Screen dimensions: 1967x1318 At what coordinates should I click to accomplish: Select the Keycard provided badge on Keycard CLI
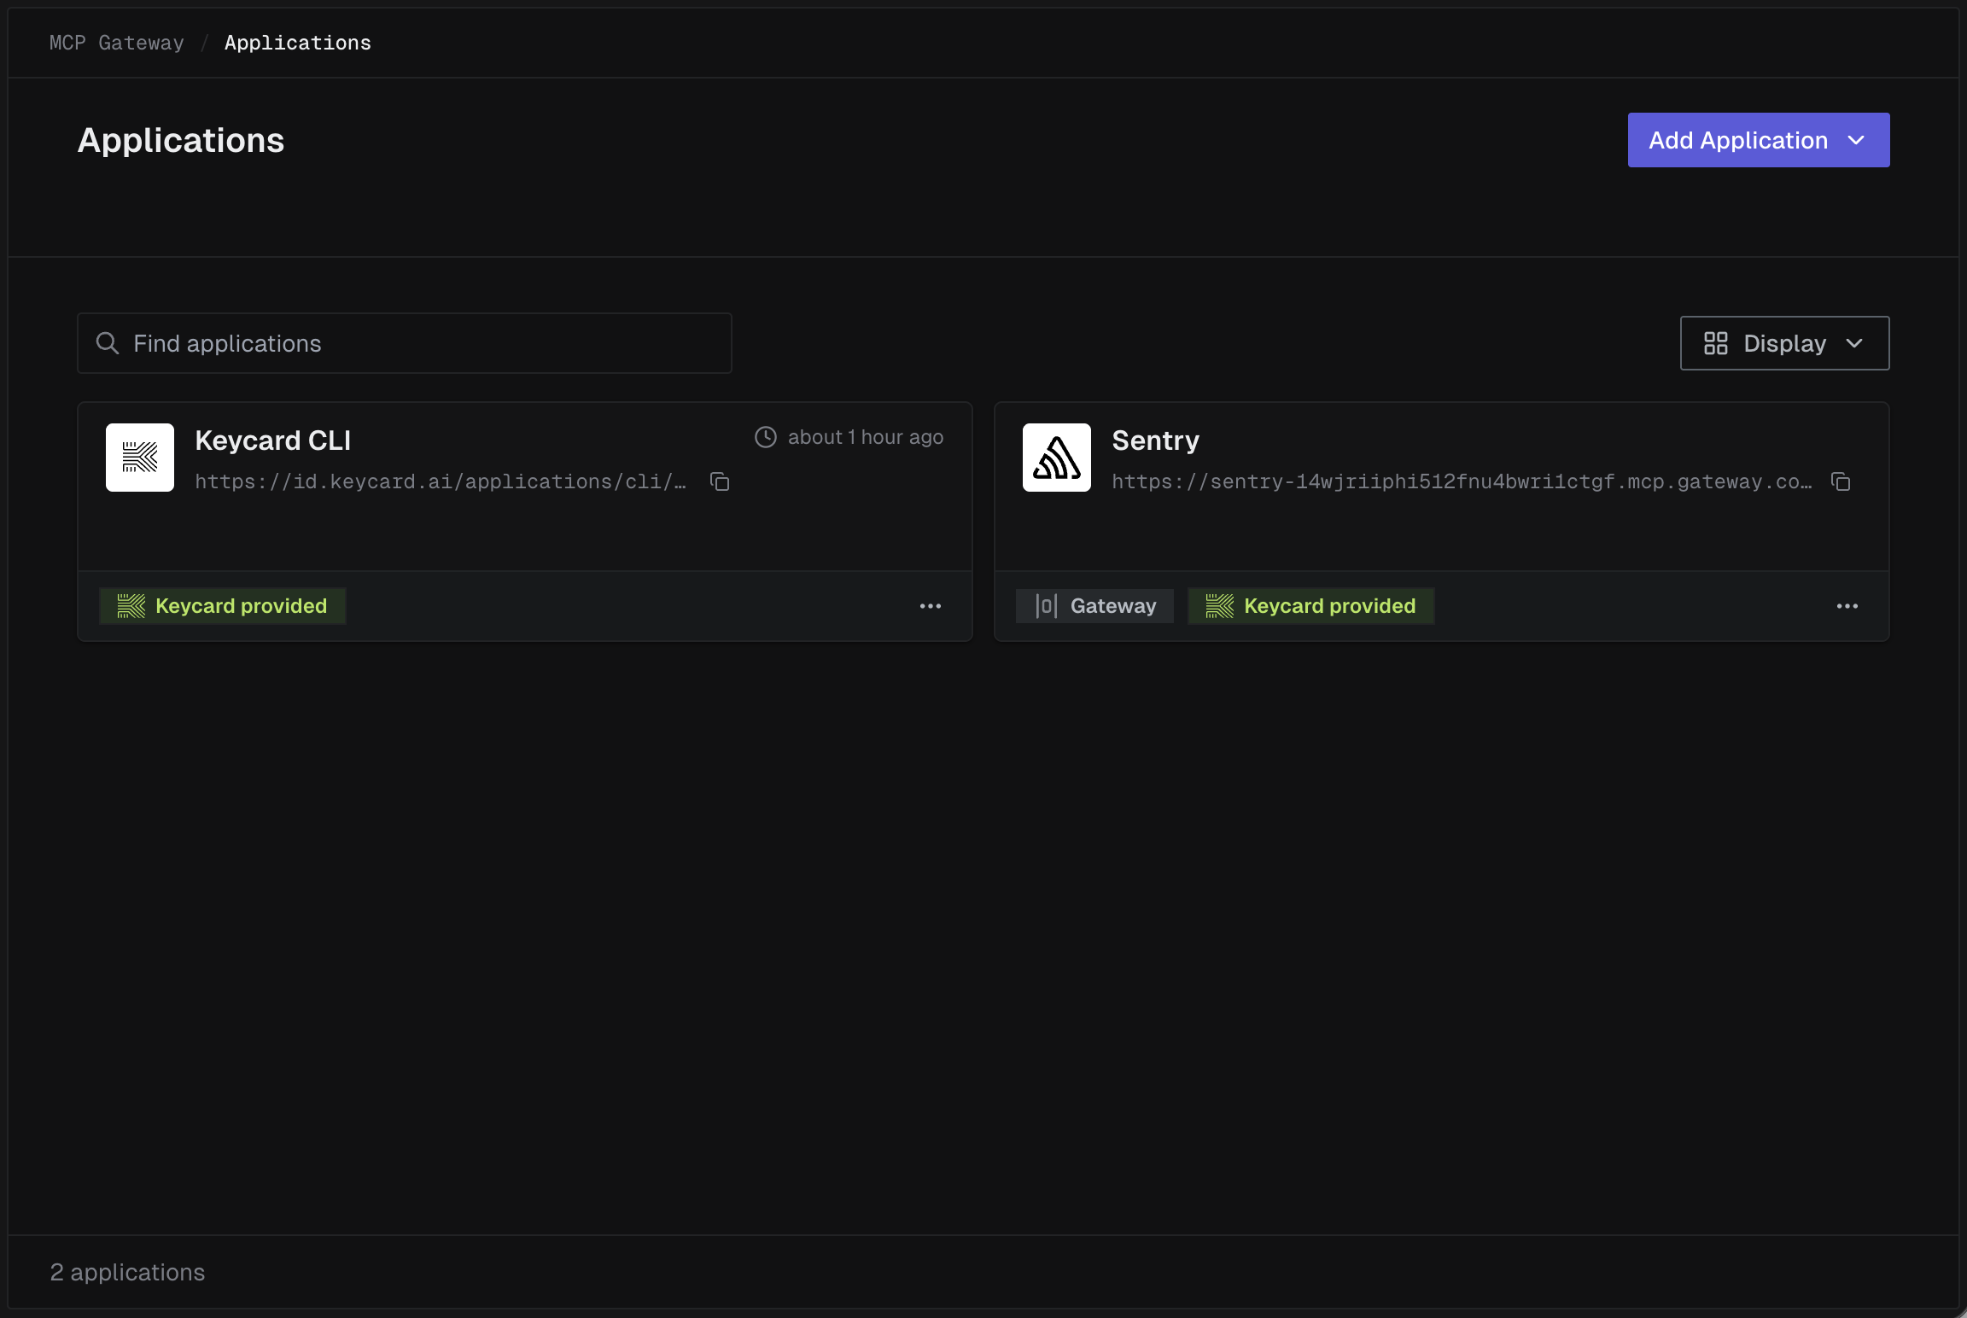(x=223, y=605)
